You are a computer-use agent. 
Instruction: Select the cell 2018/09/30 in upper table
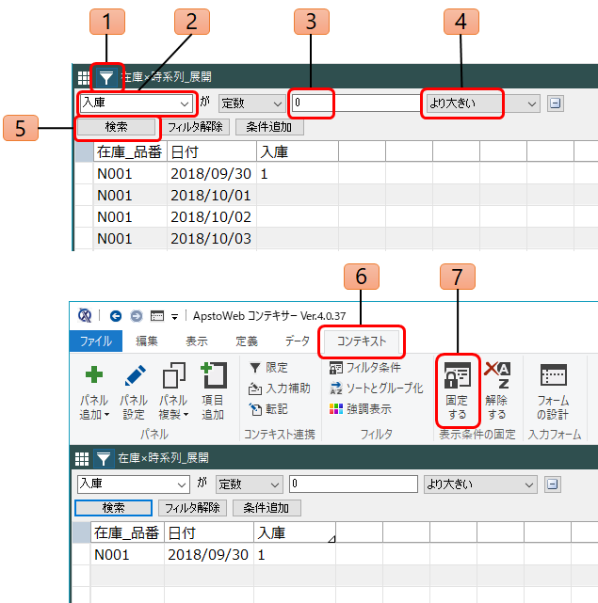212,174
